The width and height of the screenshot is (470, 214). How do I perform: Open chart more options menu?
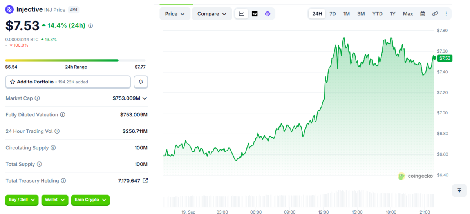point(446,14)
